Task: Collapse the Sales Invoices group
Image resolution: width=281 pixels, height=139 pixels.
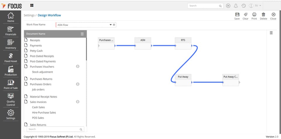Action: tap(78, 102)
